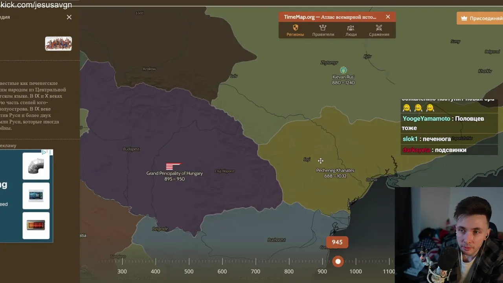The image size is (503, 283).
Task: Open the Regions tab (Регионы)
Action: 295,30
